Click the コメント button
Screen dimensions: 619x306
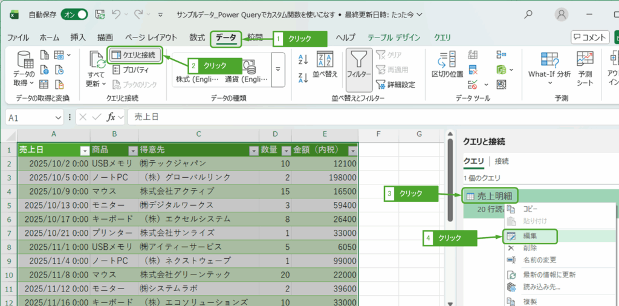click(x=590, y=37)
